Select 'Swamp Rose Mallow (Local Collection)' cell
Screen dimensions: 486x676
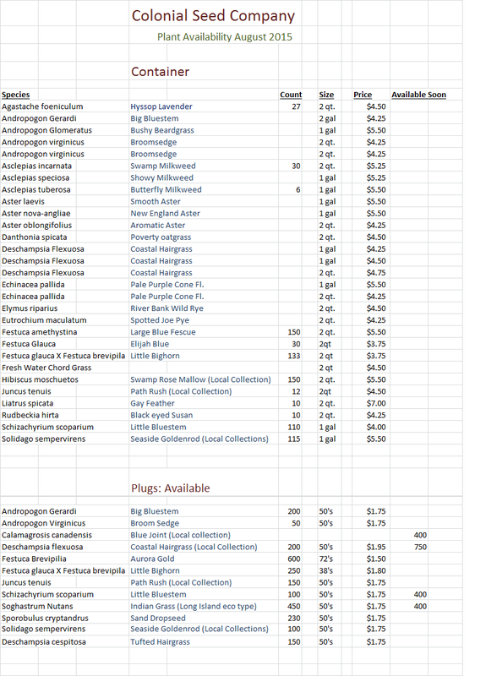tap(200, 379)
